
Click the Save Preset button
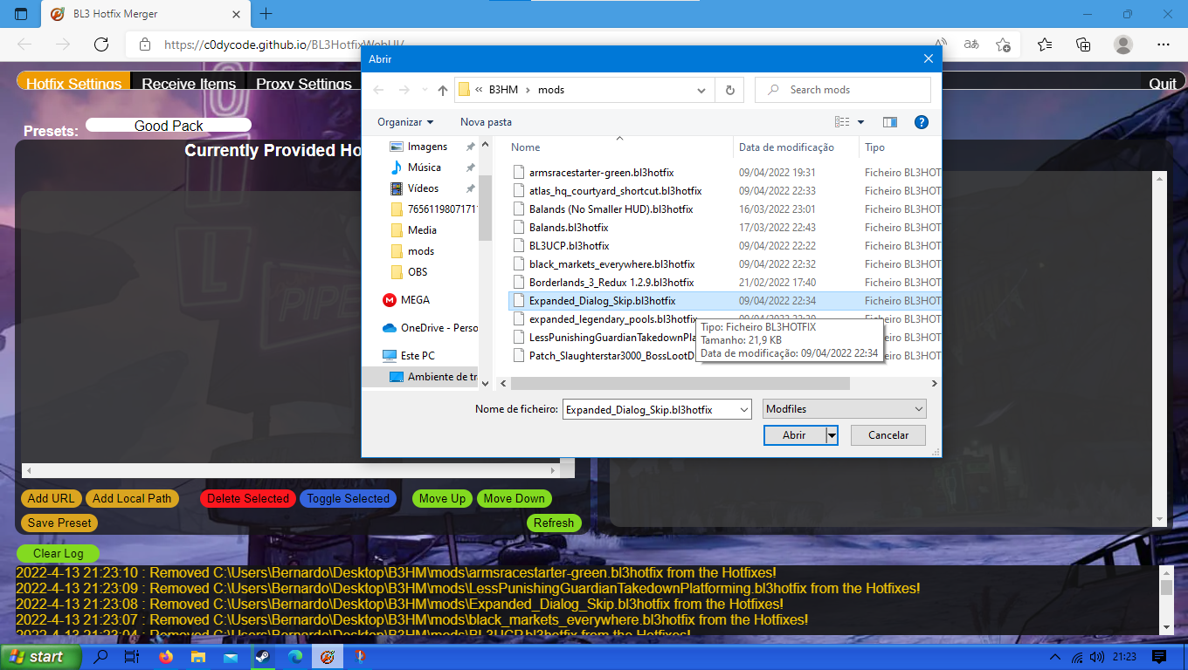[x=59, y=523]
